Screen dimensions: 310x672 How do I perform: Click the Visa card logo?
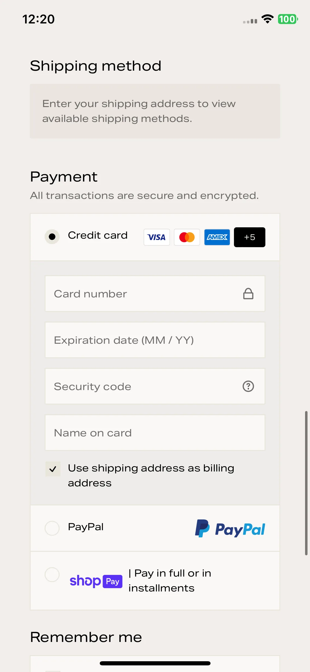coord(157,237)
